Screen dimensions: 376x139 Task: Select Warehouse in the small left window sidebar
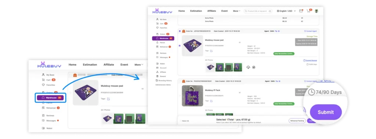point(50,98)
